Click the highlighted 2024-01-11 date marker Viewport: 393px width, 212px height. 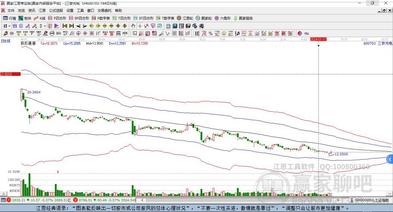(318, 39)
